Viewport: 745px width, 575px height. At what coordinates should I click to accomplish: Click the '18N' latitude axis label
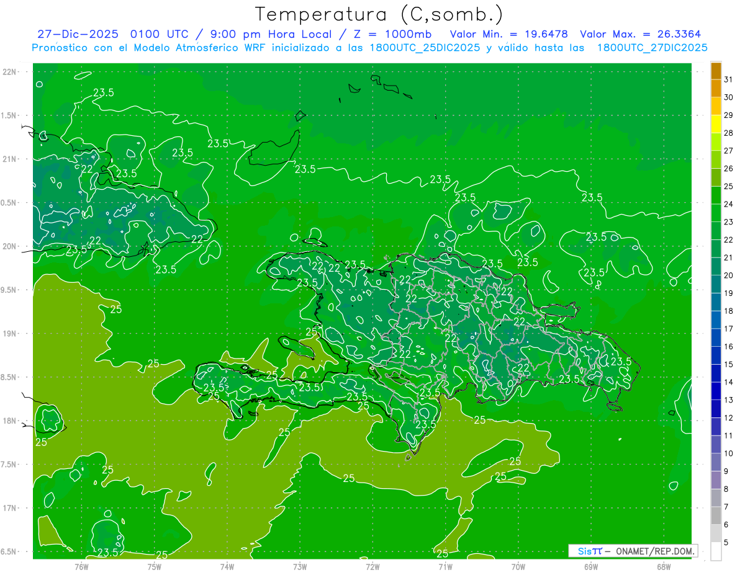pos(10,421)
